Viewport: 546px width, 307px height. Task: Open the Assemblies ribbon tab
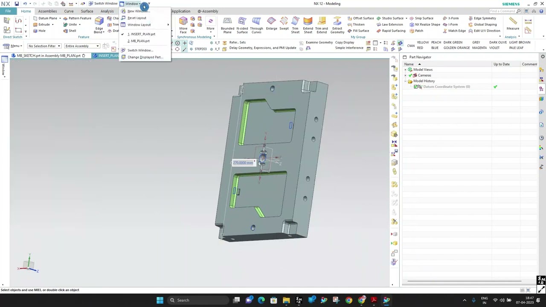point(47,12)
